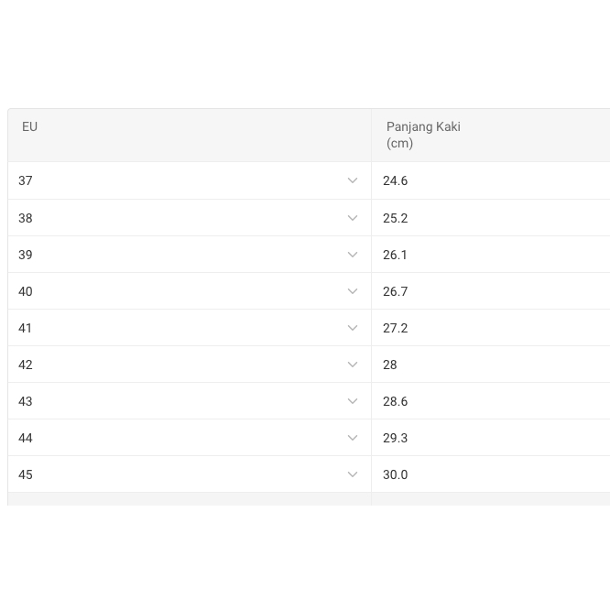The image size is (610, 610).
Task: Click the dropdown chevron for EU 44
Action: [x=353, y=438]
